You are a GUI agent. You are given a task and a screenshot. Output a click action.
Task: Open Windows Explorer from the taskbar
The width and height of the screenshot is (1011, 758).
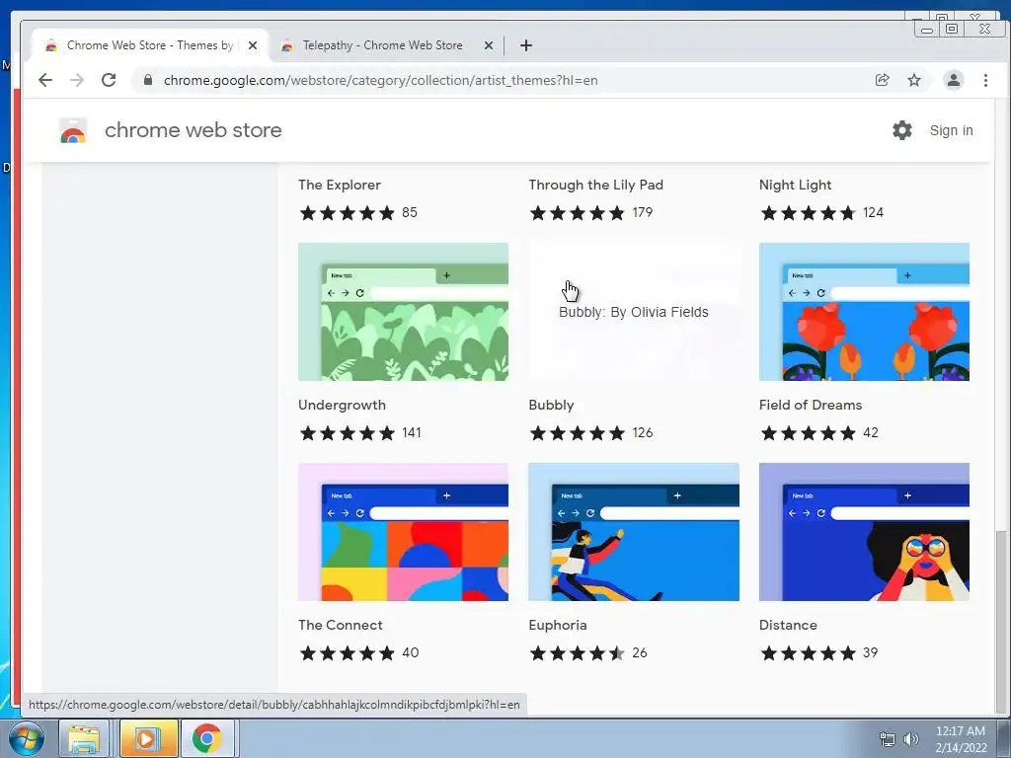[84, 738]
